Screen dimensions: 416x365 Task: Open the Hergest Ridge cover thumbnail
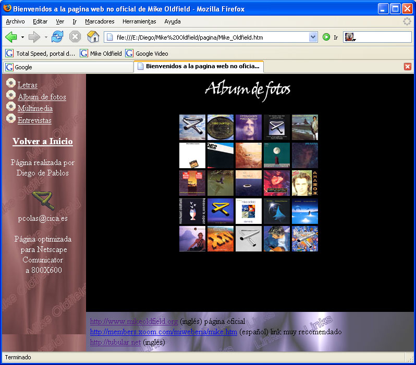[x=221, y=127]
